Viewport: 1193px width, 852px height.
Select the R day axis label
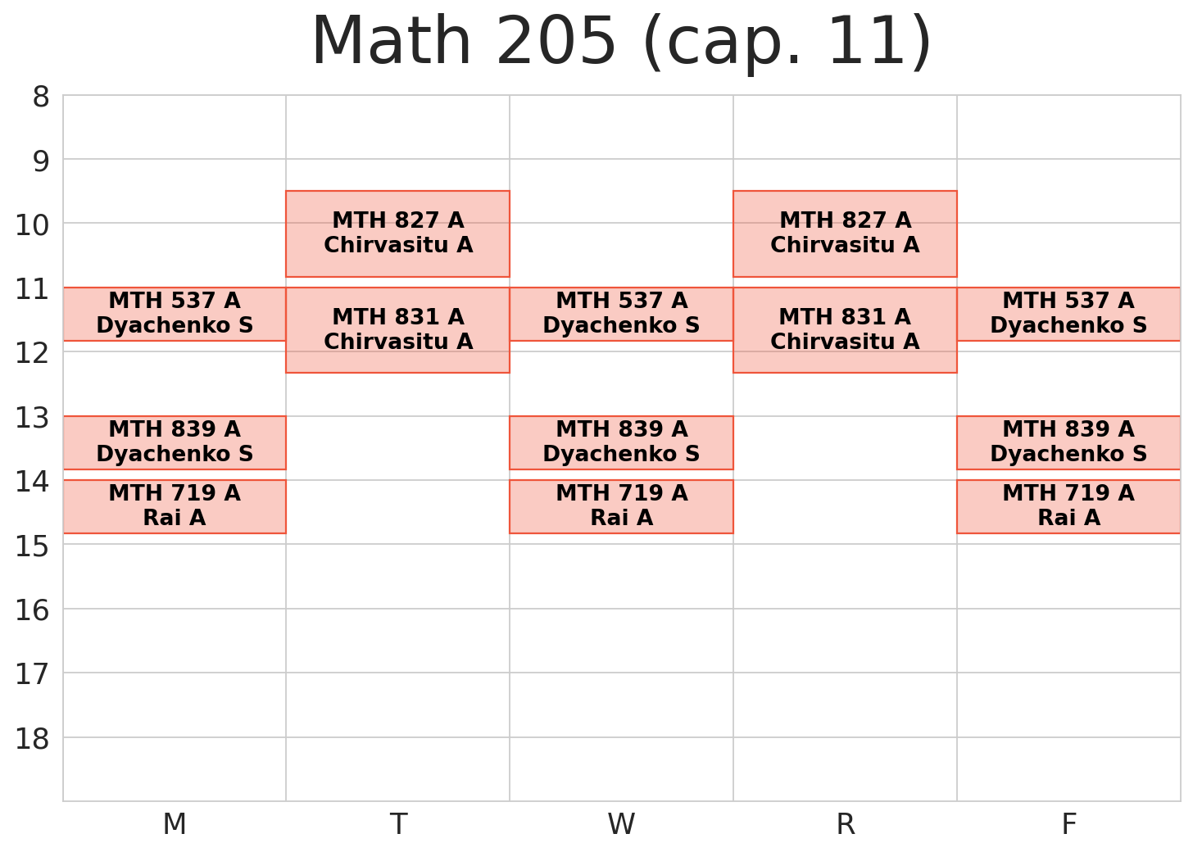click(845, 824)
